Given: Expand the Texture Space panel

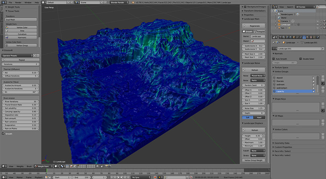Looking at the screenshot, I should click(x=280, y=68).
